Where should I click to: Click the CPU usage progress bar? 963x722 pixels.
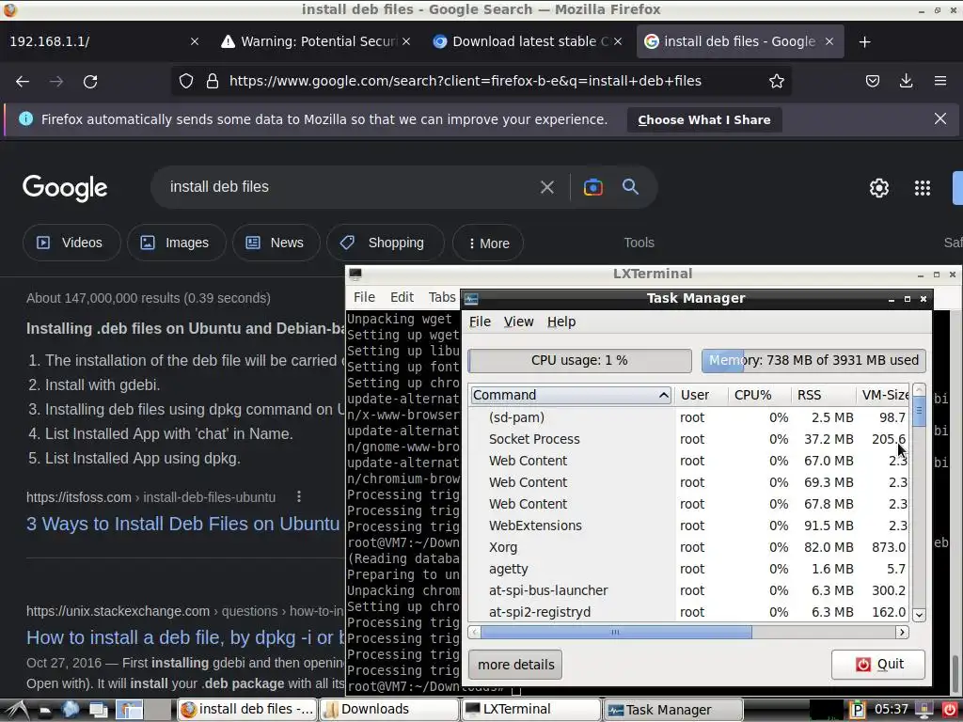[x=579, y=360]
